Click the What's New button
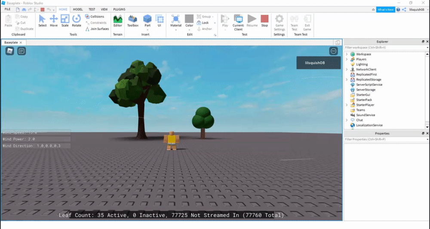This screenshot has width=430, height=229. pyautogui.click(x=386, y=9)
